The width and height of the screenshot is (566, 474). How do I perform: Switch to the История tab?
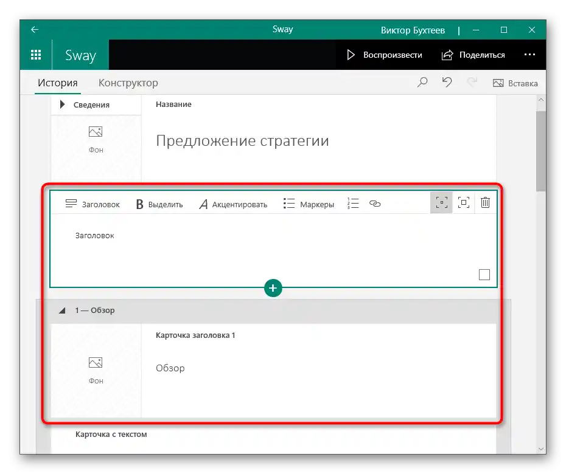[58, 83]
